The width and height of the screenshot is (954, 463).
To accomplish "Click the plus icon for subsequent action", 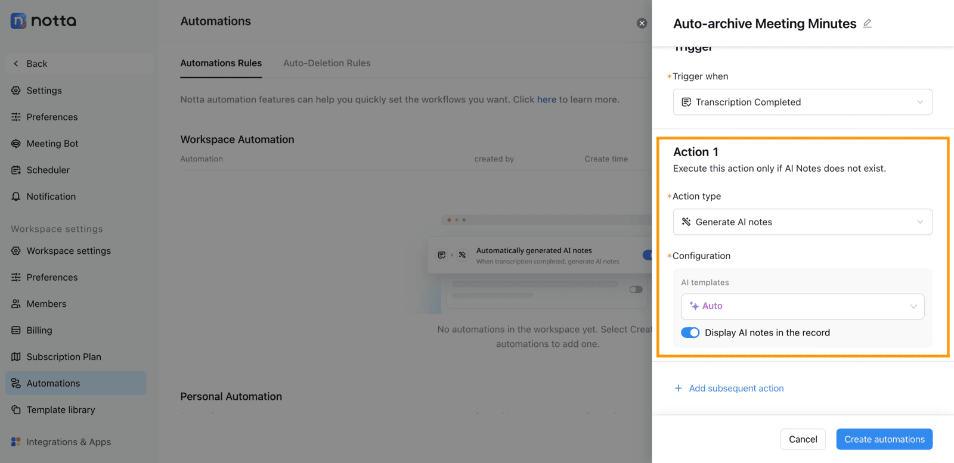I will coord(679,389).
